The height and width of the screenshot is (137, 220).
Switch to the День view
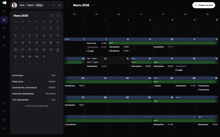22,5
